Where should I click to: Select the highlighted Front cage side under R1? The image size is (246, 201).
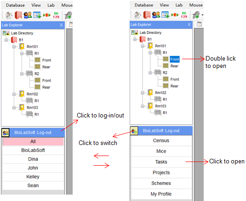point(175,59)
